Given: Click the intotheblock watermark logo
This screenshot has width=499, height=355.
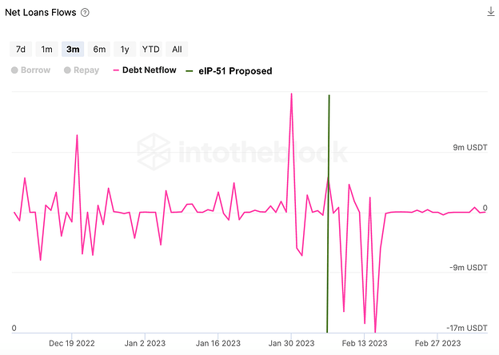Looking at the screenshot, I should click(x=242, y=150).
